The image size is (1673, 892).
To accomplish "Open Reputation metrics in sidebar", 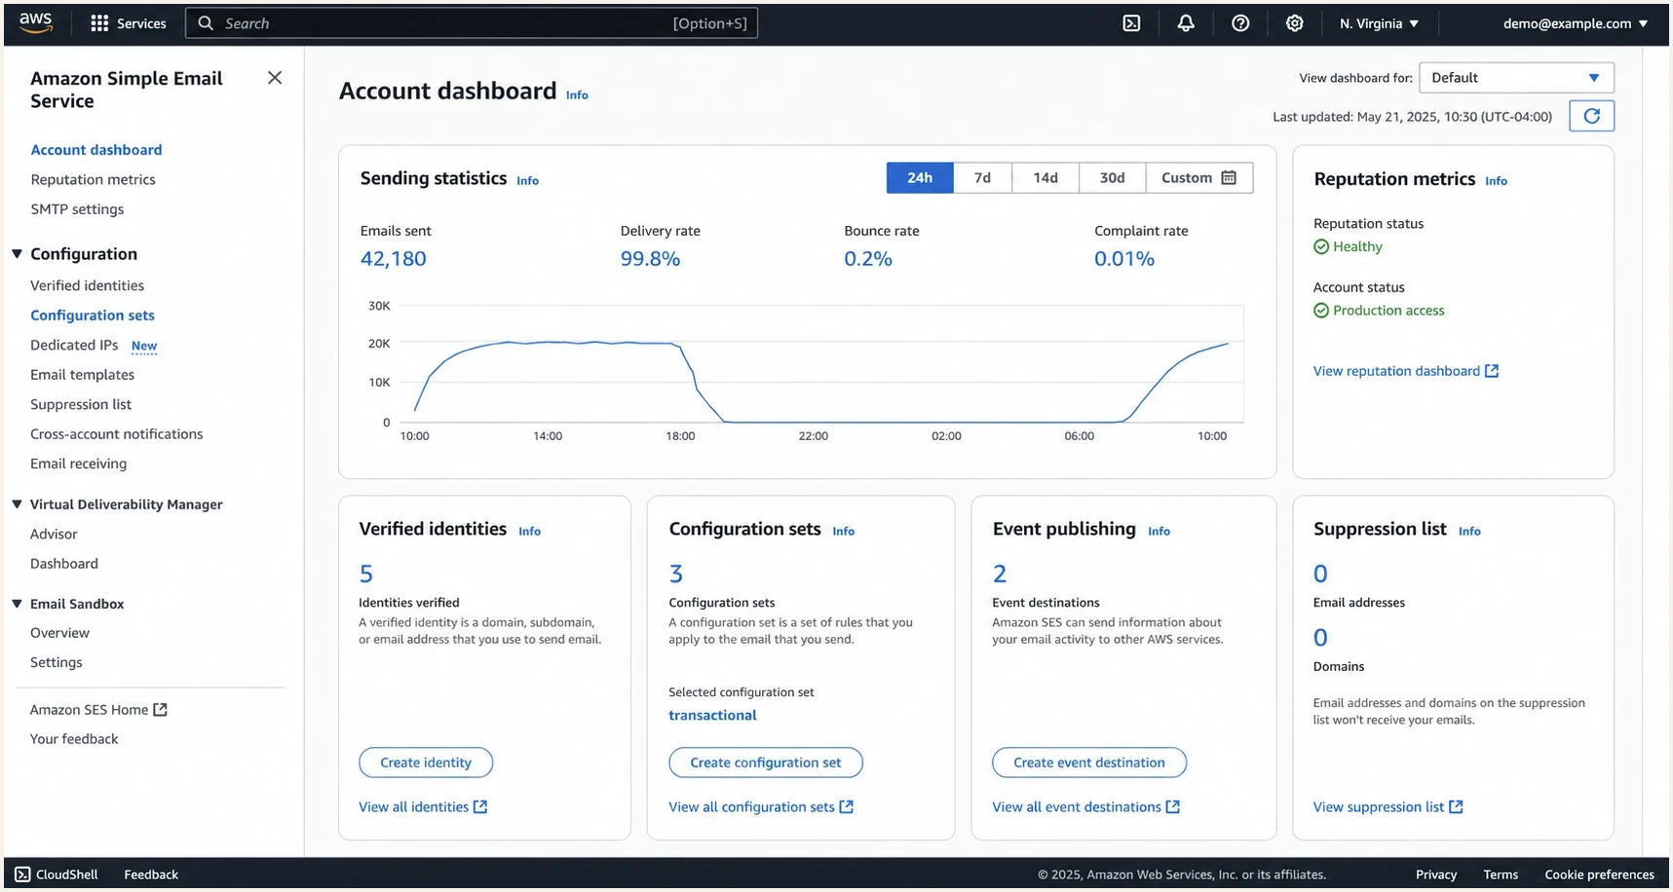I will click(93, 179).
